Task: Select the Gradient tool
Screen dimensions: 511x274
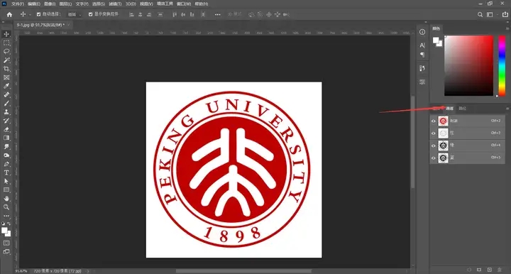Action: pos(6,138)
